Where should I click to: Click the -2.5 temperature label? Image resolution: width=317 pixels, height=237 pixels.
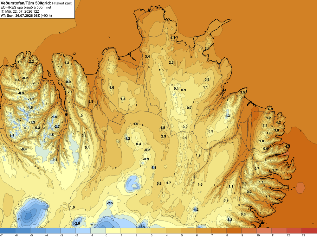pos(110,203)
